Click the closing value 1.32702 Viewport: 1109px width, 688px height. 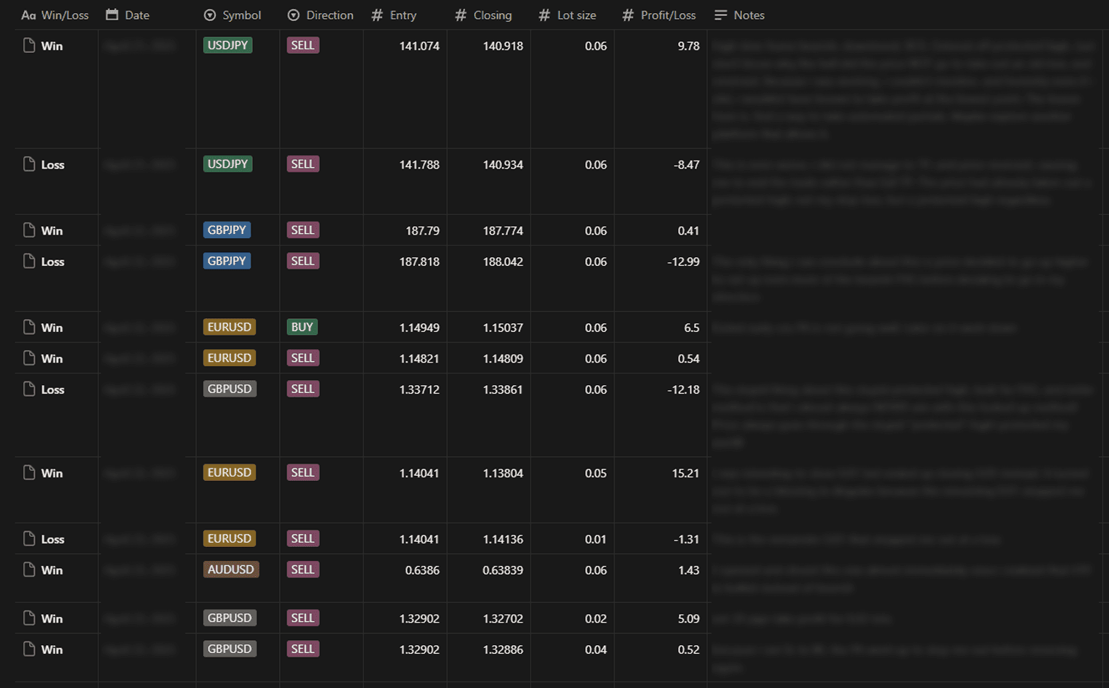pyautogui.click(x=503, y=619)
